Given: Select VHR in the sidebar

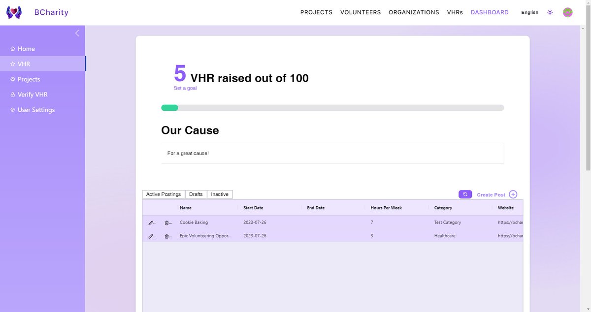Looking at the screenshot, I should click(42, 64).
